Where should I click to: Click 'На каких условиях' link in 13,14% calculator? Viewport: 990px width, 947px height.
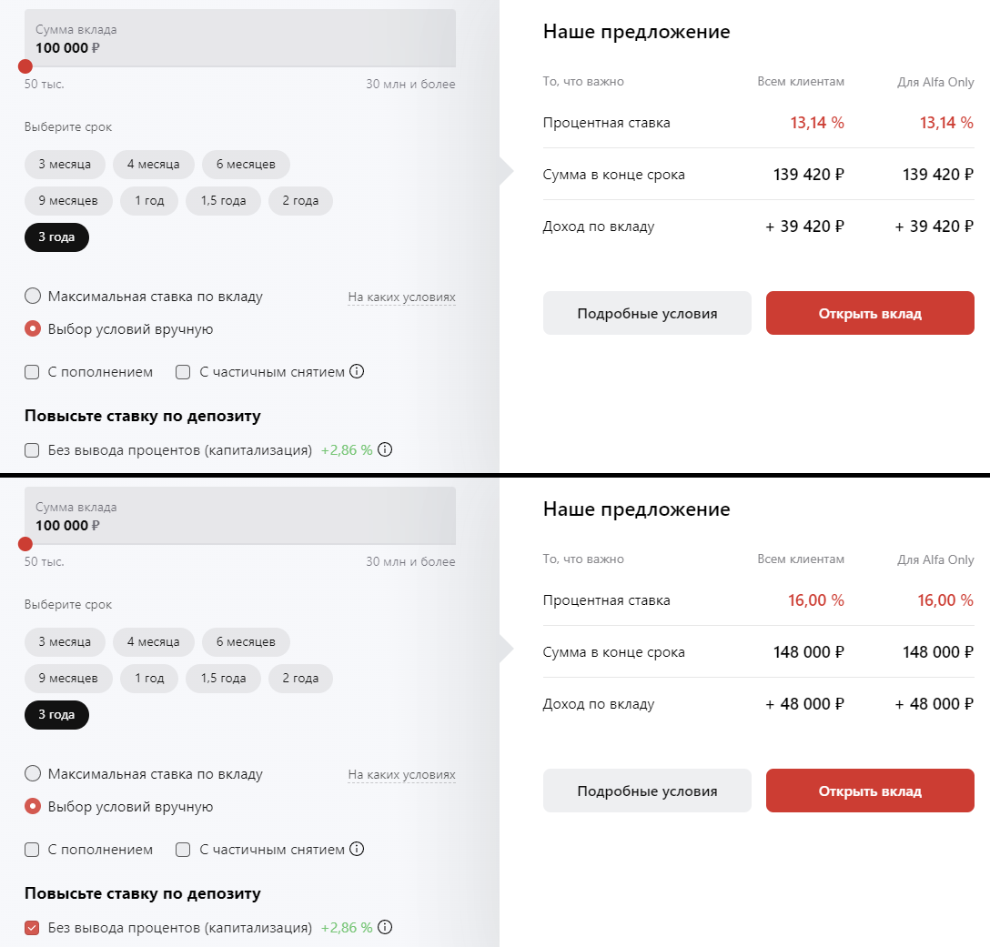(x=401, y=297)
